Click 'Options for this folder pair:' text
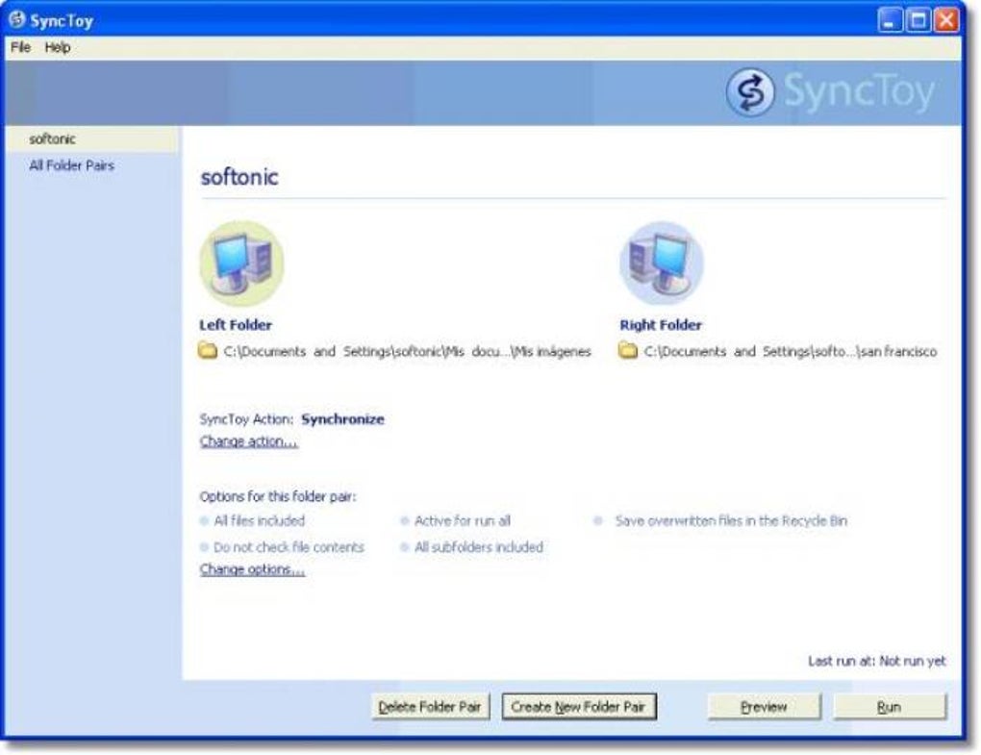Screen dimensions: 981x755 (278, 496)
